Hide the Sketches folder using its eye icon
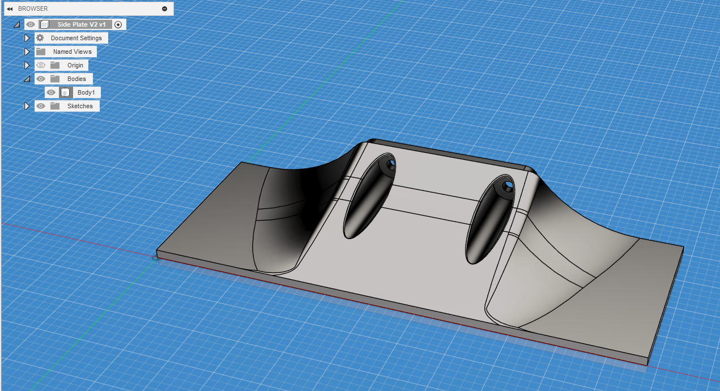The width and height of the screenshot is (720, 391). click(40, 106)
